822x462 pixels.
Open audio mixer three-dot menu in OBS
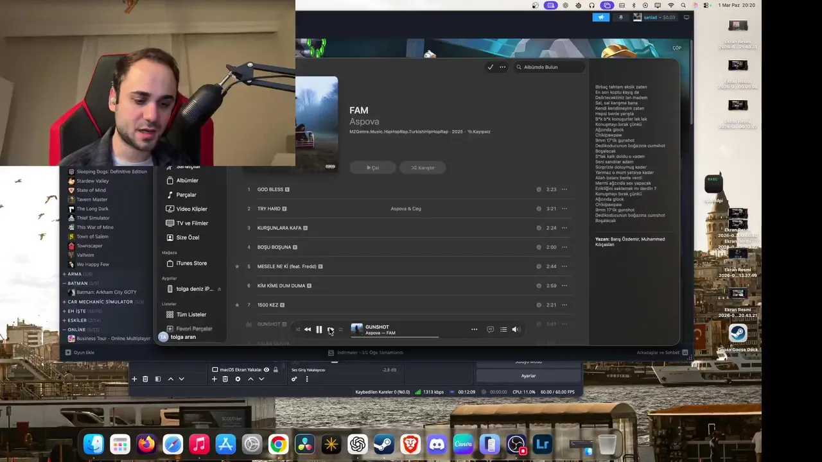click(x=307, y=379)
